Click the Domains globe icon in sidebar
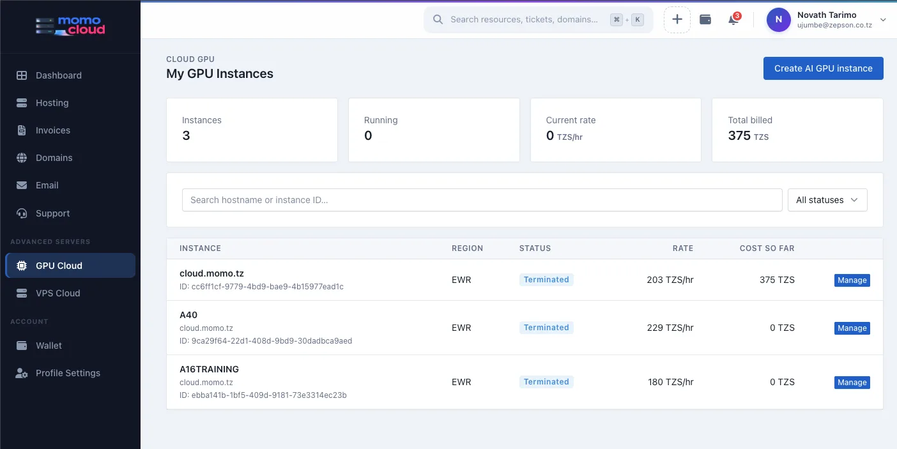Screen dimensions: 897x449 click(22, 158)
